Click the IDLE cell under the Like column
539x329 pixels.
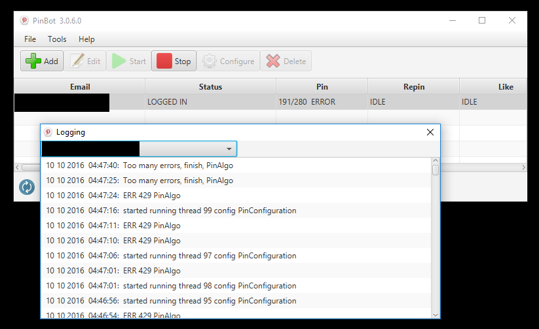(493, 102)
